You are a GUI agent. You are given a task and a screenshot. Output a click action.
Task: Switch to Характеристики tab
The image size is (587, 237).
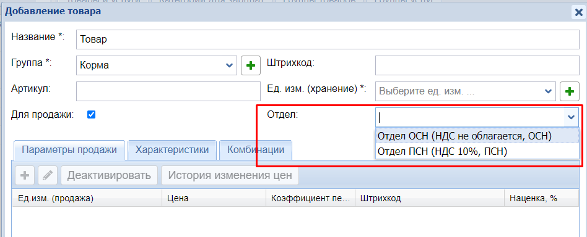[172, 151]
